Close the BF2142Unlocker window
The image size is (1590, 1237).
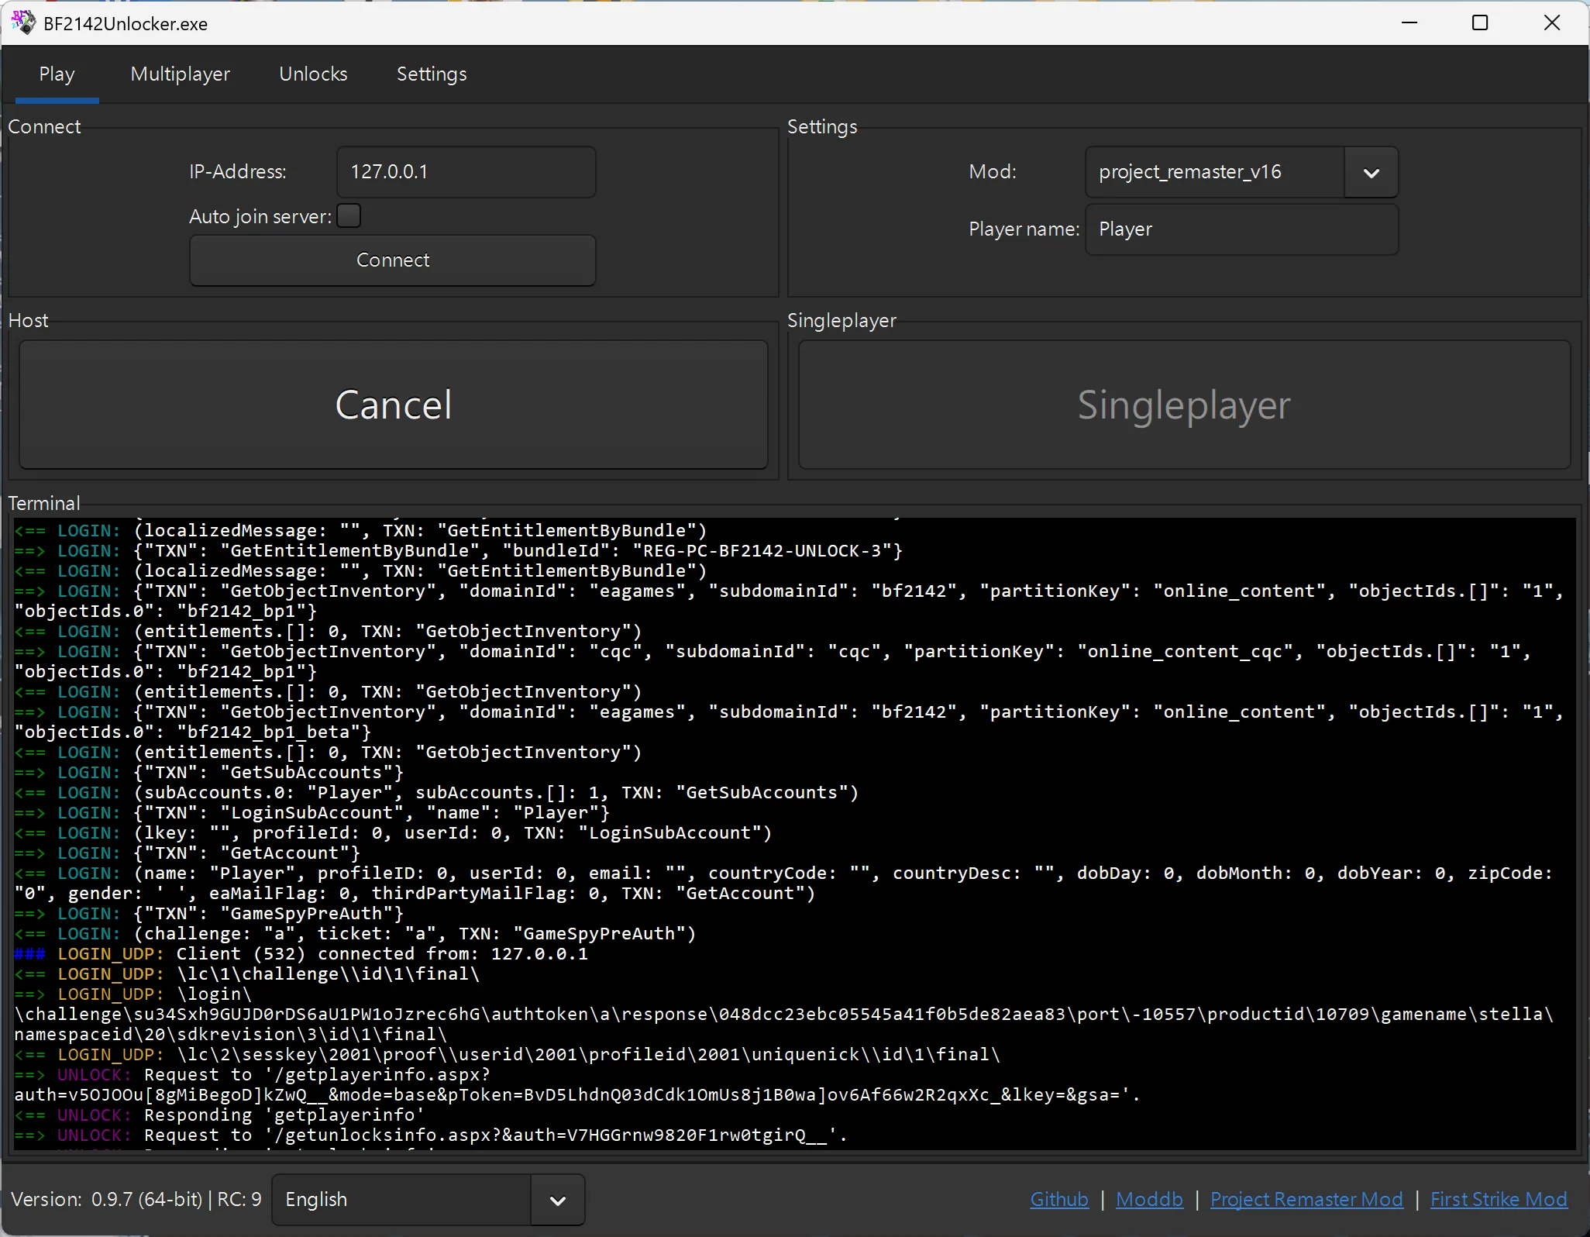coord(1551,23)
